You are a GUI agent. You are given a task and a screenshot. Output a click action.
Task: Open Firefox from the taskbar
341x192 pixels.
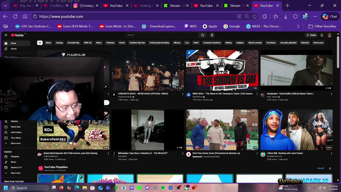(61, 188)
